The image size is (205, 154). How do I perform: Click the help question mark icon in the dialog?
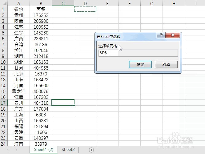coord(161,35)
